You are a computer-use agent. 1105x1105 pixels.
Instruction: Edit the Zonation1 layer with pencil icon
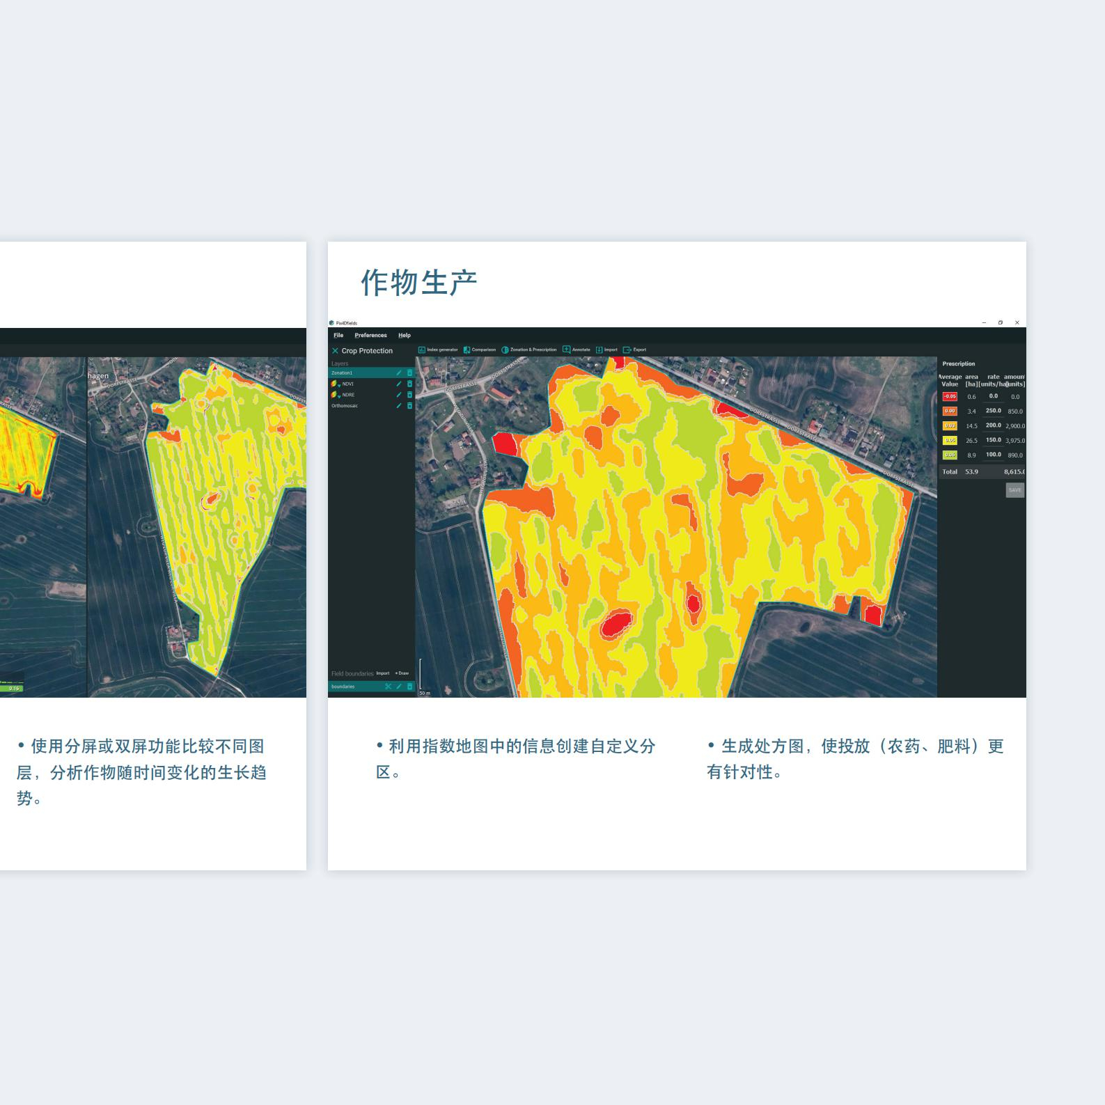click(x=399, y=373)
